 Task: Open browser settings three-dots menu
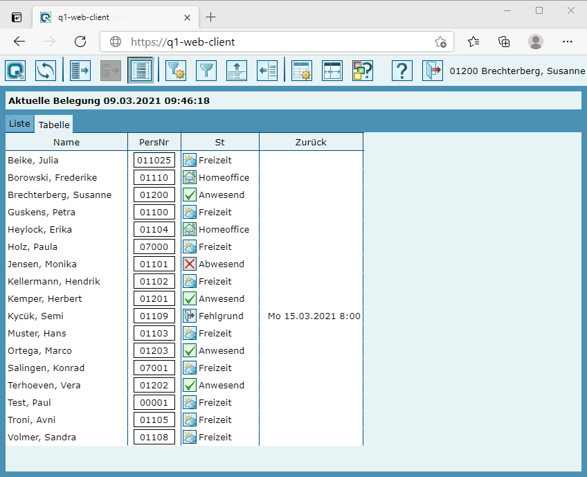tap(568, 42)
